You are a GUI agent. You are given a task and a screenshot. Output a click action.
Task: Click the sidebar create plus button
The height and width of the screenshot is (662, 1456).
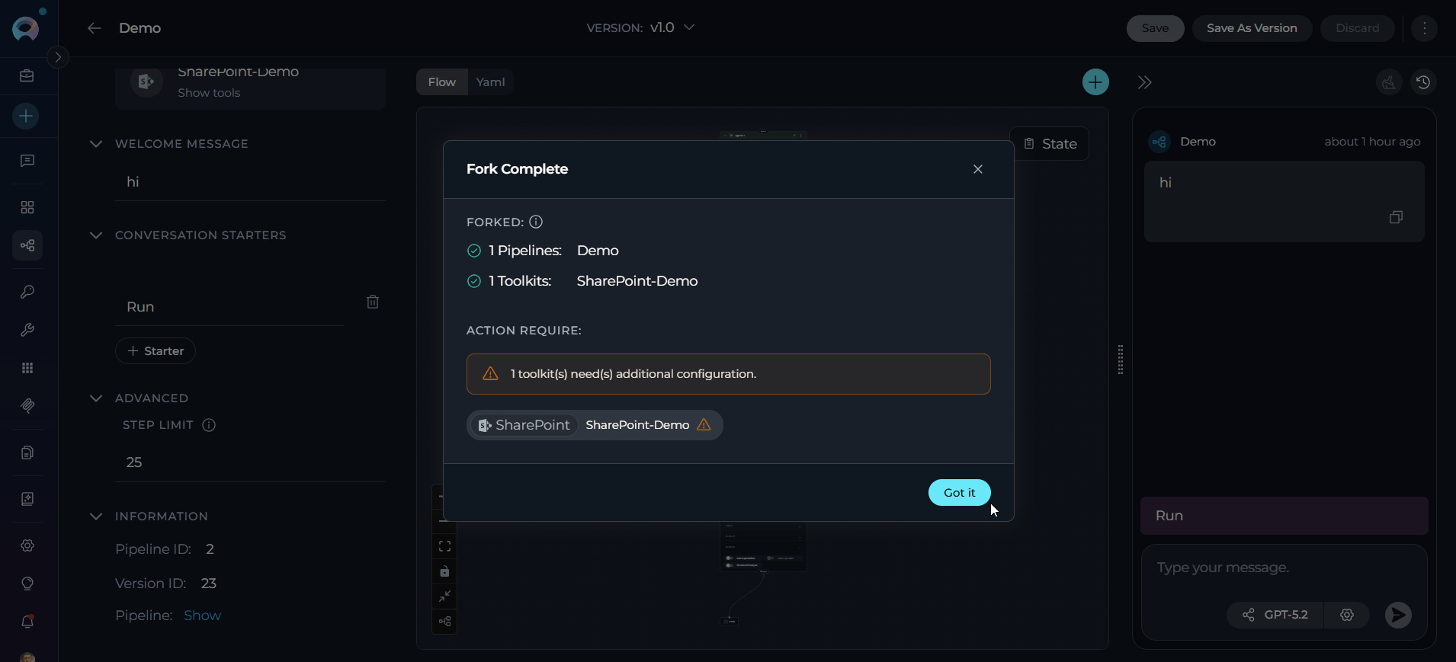click(x=26, y=117)
